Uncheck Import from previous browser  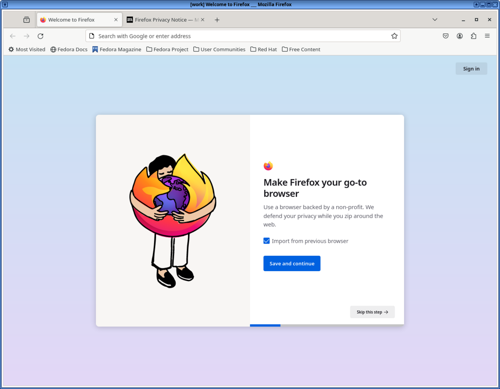tap(266, 241)
